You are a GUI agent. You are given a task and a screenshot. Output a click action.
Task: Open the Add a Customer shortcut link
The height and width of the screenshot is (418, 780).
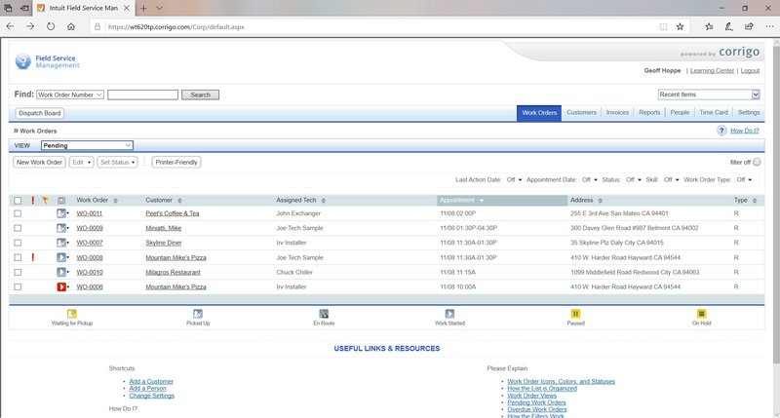click(x=151, y=381)
